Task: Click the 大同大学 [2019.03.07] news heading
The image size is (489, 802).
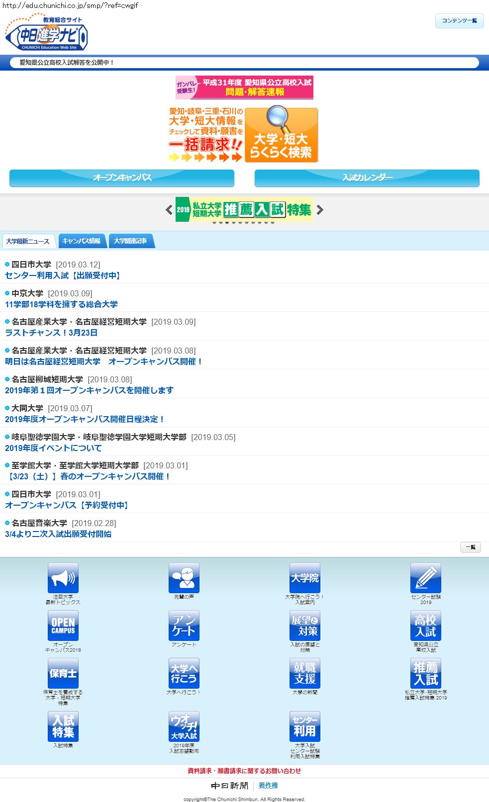Action: click(52, 408)
